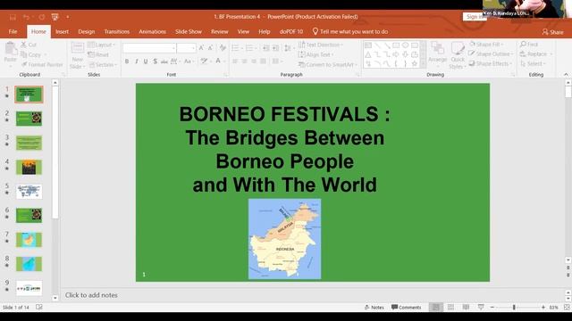Switch to Slide Sorter view

pyautogui.click(x=450, y=308)
